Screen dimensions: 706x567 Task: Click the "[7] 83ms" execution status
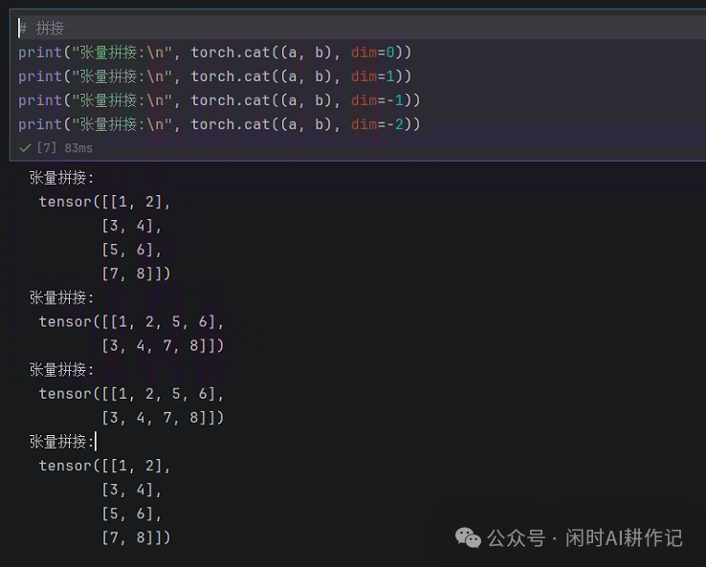point(65,148)
